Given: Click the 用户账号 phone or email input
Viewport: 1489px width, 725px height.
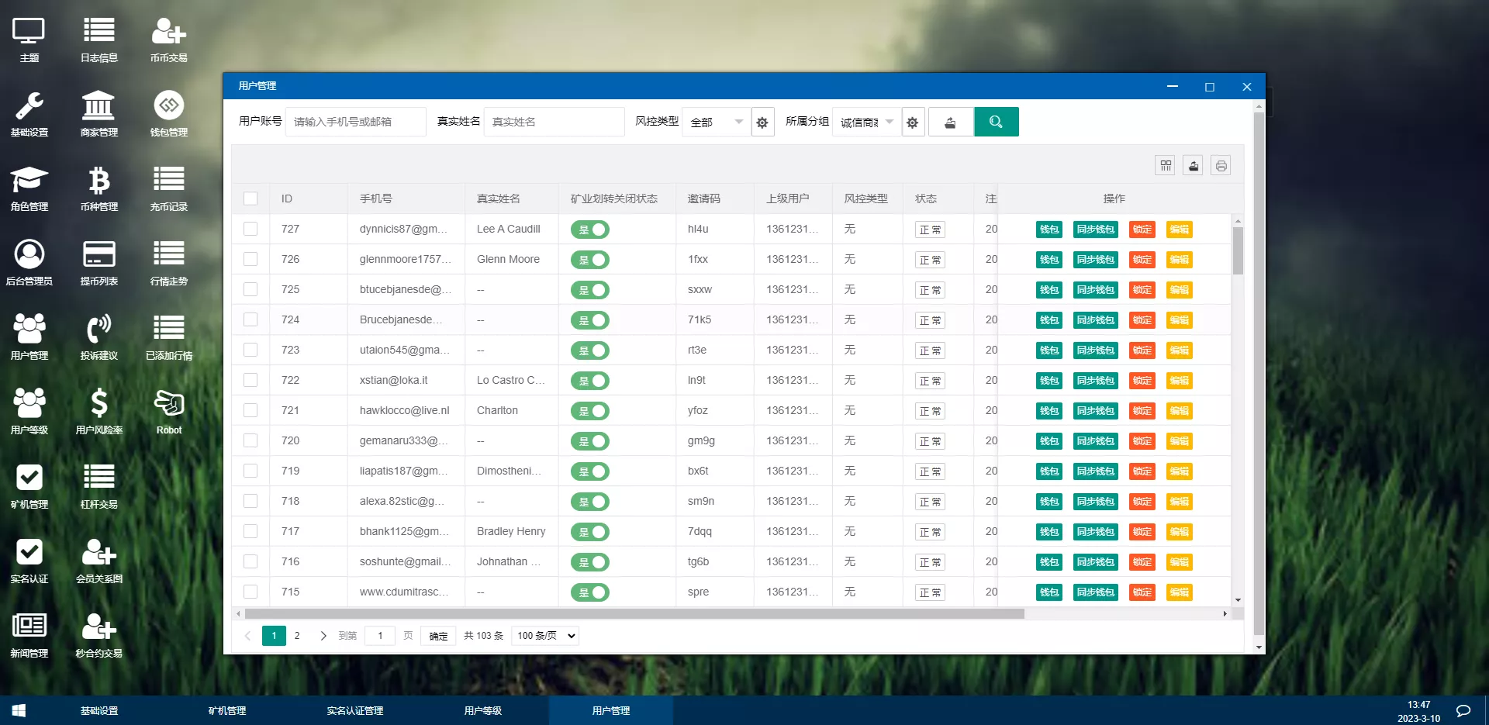Looking at the screenshot, I should [x=355, y=122].
